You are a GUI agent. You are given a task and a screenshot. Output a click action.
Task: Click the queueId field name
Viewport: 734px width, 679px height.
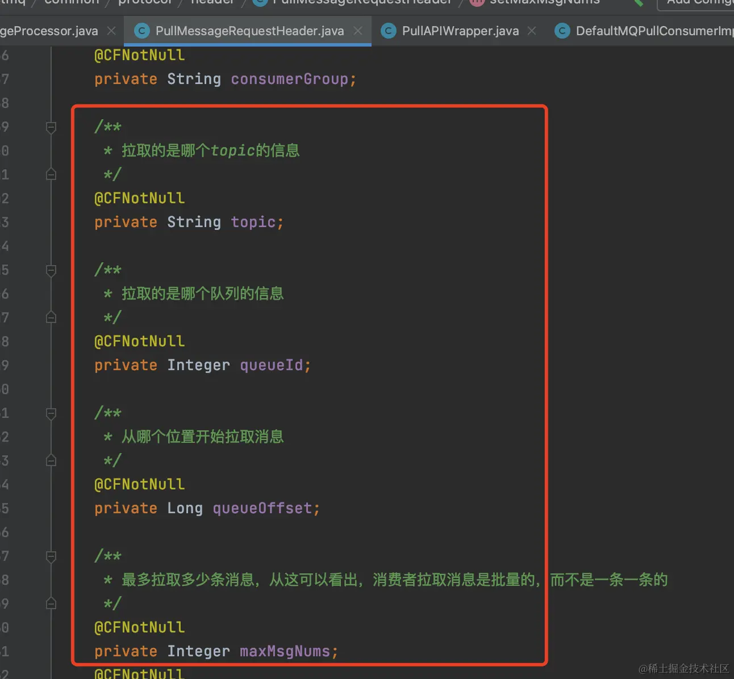[272, 365]
